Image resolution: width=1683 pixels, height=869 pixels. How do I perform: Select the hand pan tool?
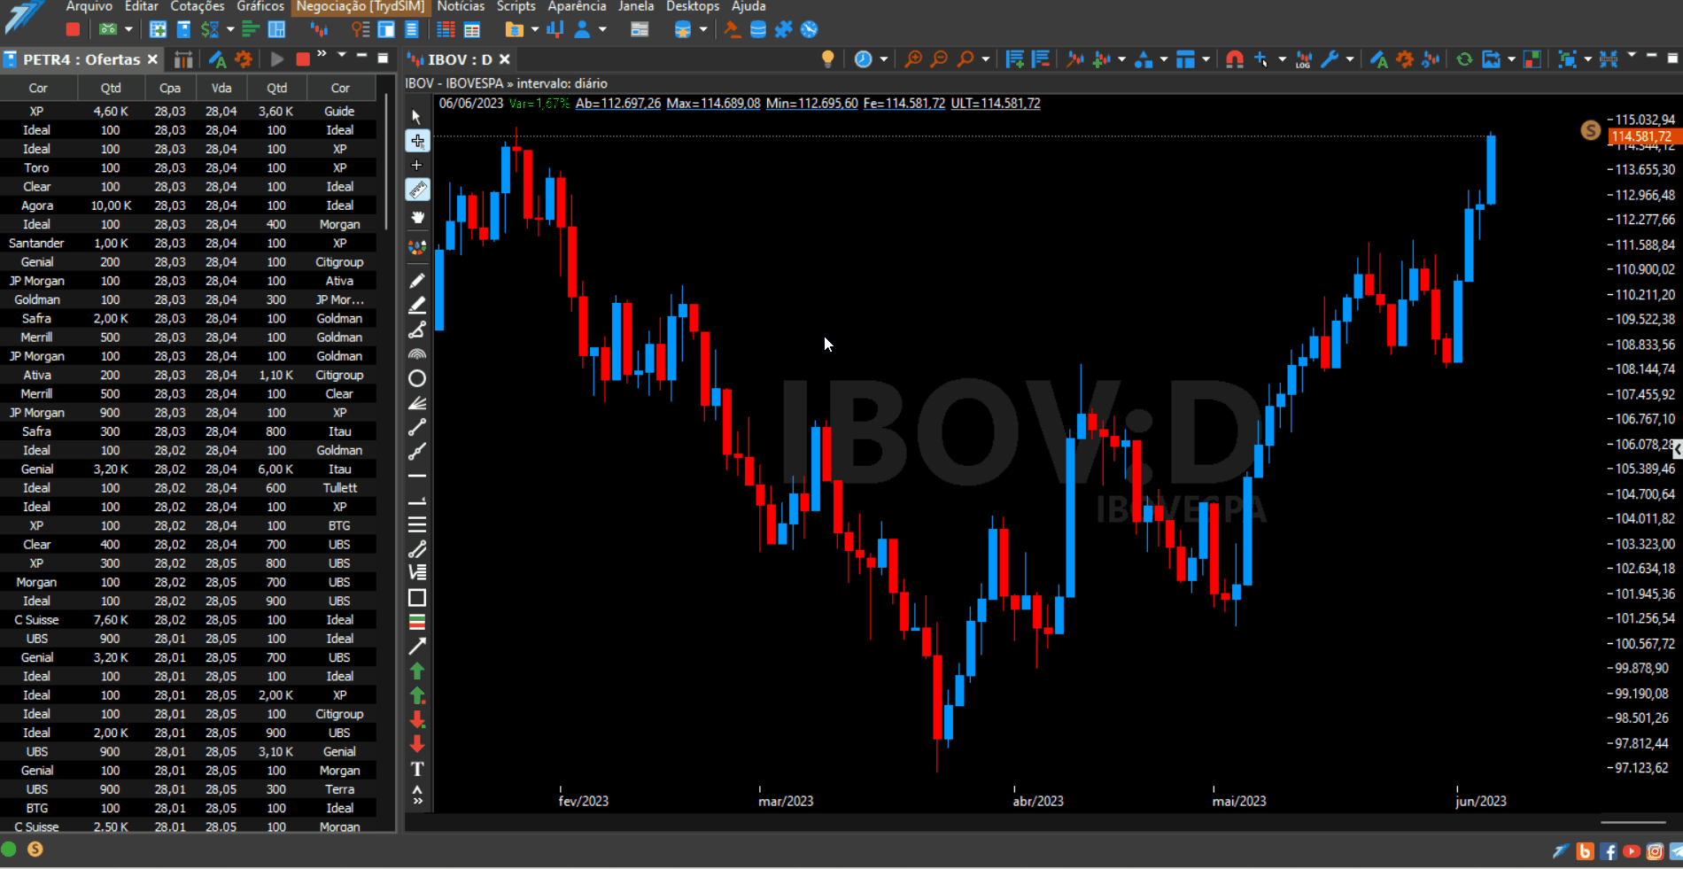click(x=417, y=217)
